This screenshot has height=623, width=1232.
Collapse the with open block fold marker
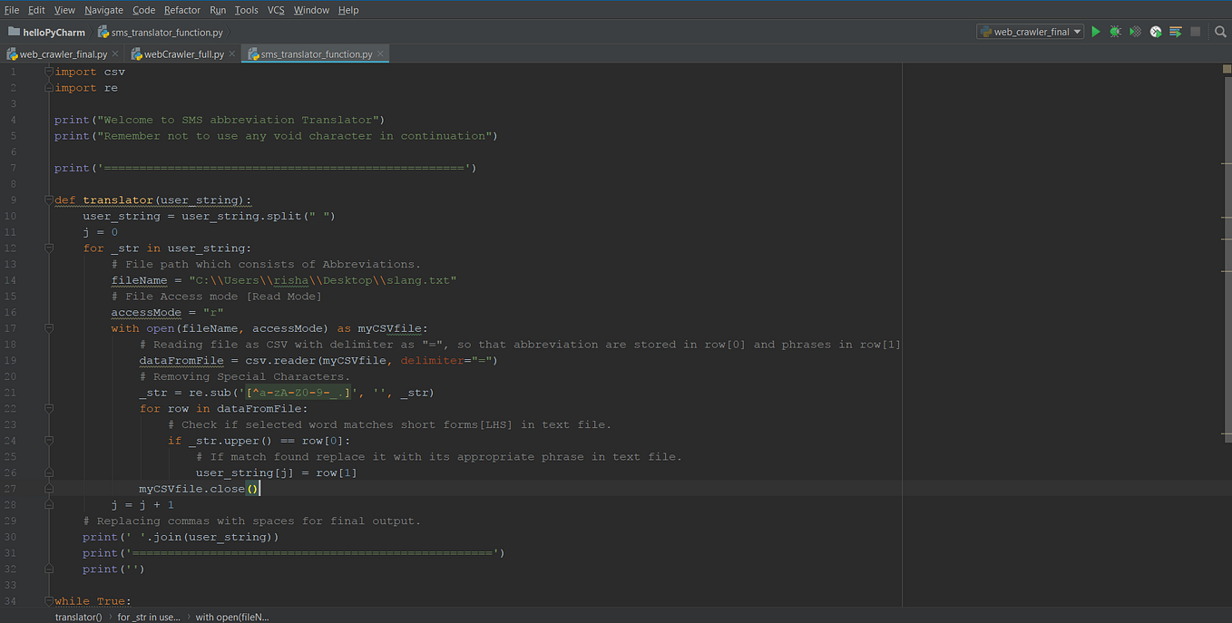click(x=48, y=328)
